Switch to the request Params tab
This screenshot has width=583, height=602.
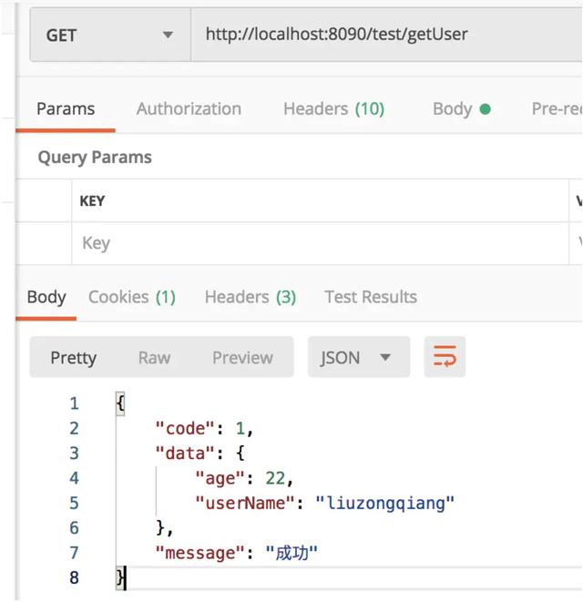pos(66,109)
